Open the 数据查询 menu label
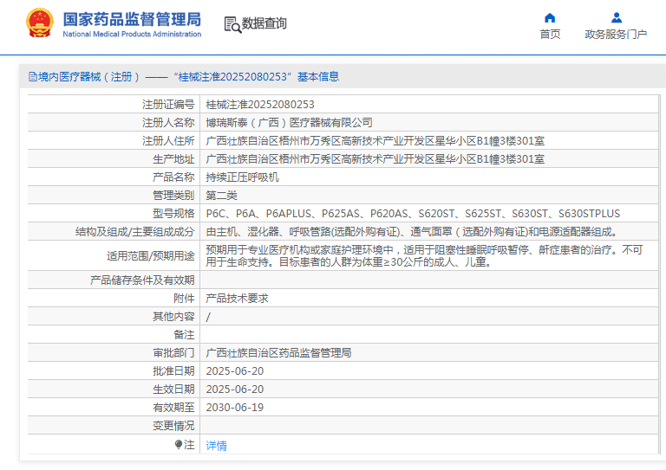This screenshot has height=470, width=666. pyautogui.click(x=264, y=24)
